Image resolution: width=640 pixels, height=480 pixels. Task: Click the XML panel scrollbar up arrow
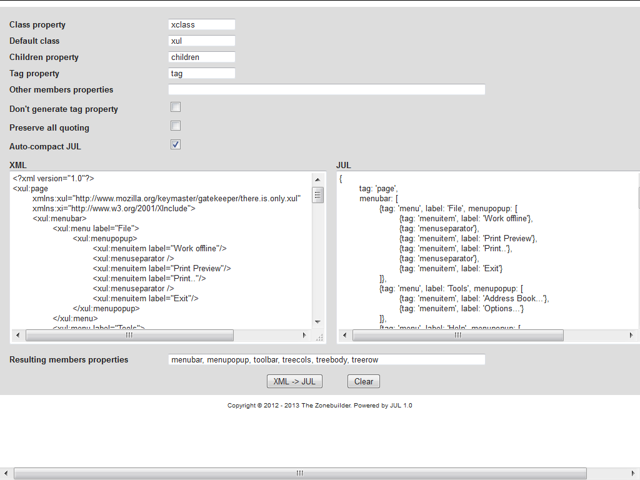[x=317, y=179]
